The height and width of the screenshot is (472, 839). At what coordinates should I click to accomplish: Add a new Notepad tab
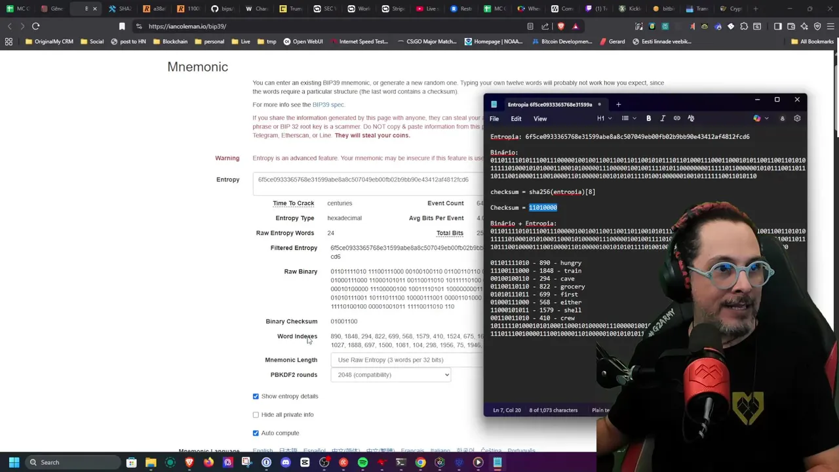click(x=618, y=104)
